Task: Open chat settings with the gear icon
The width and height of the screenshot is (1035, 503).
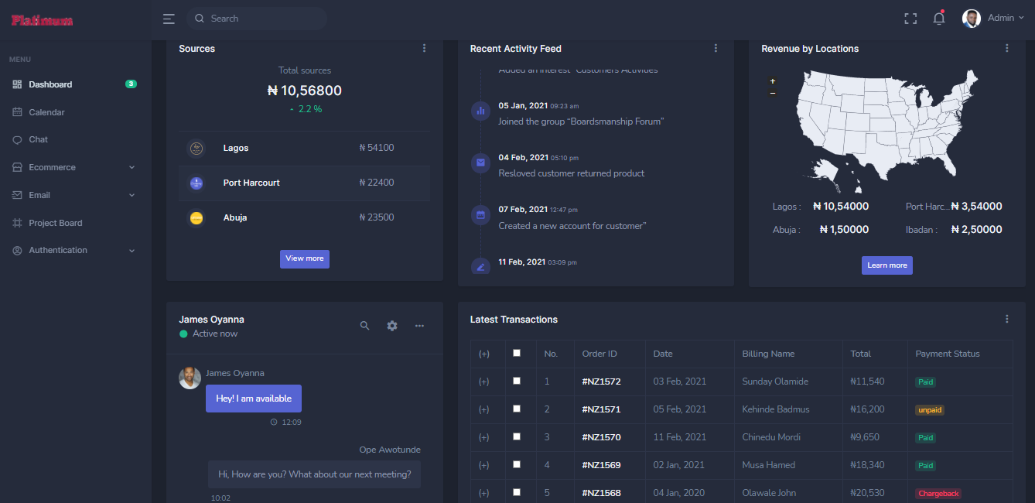Action: coord(392,326)
